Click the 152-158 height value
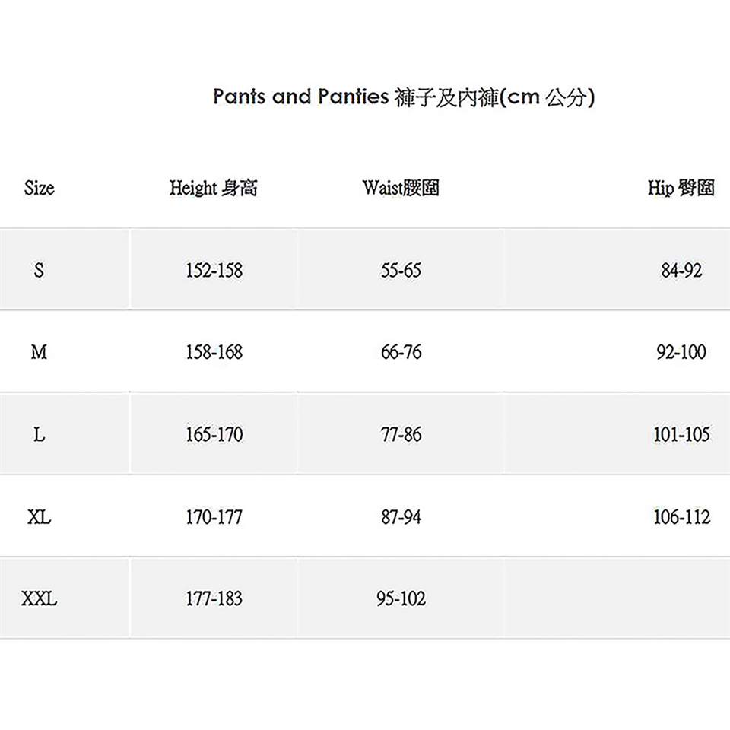 point(214,270)
